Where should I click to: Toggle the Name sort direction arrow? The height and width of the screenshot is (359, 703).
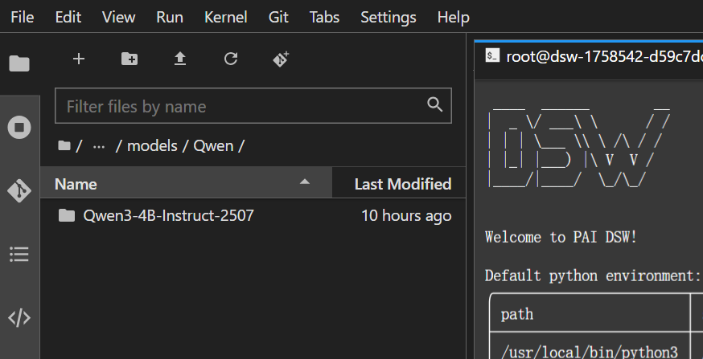(305, 182)
